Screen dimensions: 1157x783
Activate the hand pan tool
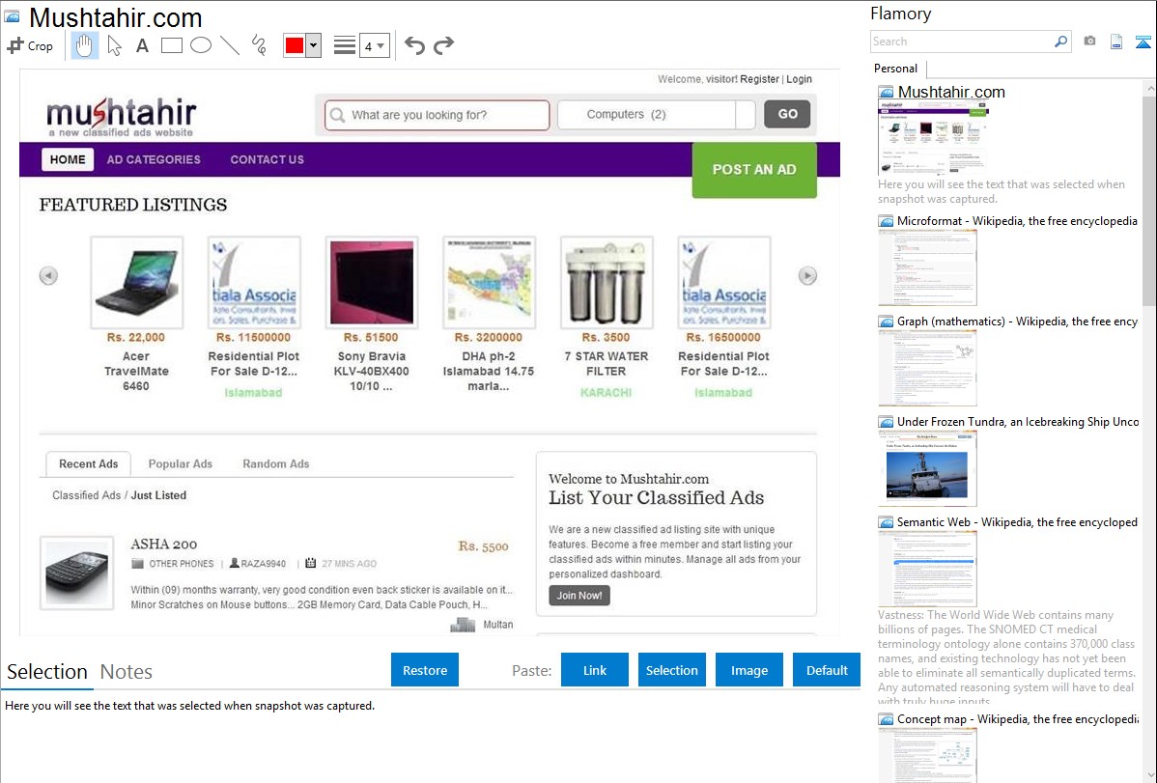[85, 45]
